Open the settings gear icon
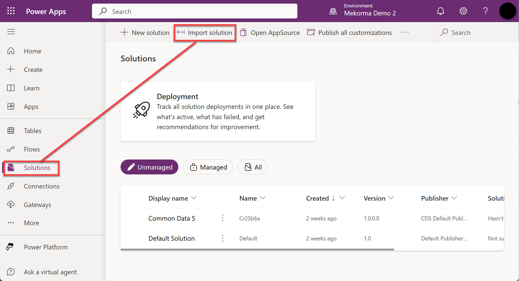Viewport: 519px width, 281px height. coord(463,11)
